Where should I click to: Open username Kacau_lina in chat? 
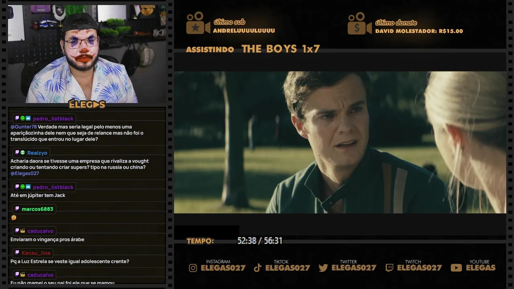pos(36,253)
